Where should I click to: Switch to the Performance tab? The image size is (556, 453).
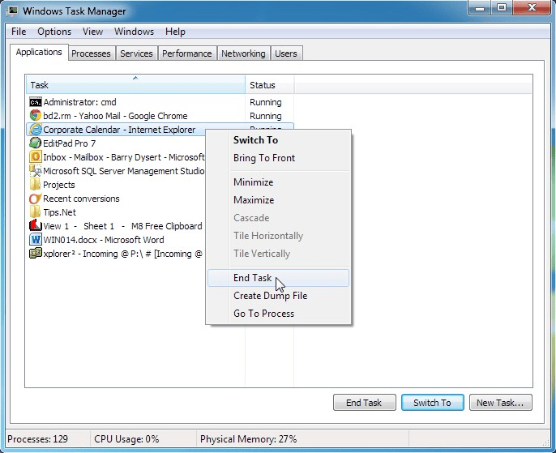tap(187, 53)
